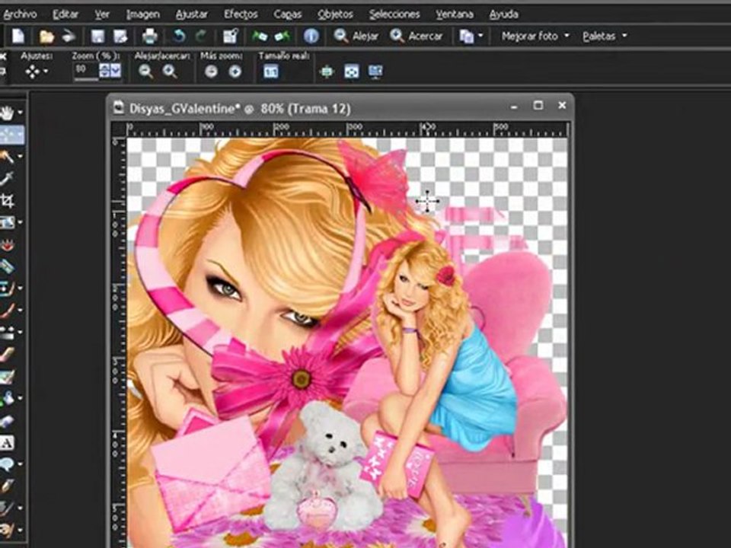The image size is (731, 548).
Task: Open the Objetos menu
Action: (335, 14)
